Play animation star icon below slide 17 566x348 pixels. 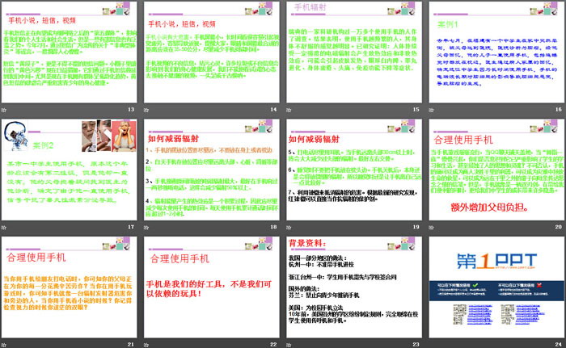pyautogui.click(x=3, y=227)
